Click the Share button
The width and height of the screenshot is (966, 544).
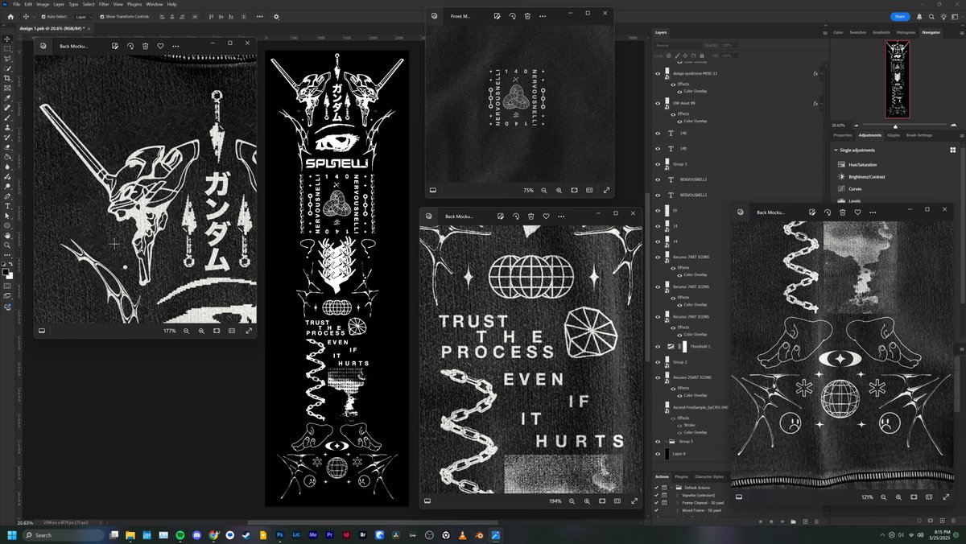[x=901, y=16]
